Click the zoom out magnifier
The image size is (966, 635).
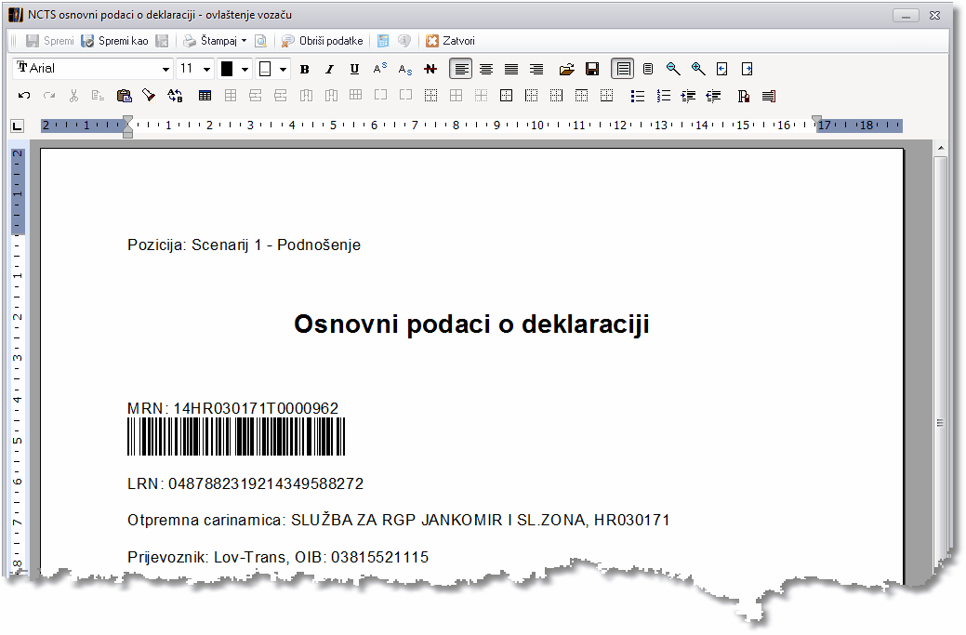point(673,69)
